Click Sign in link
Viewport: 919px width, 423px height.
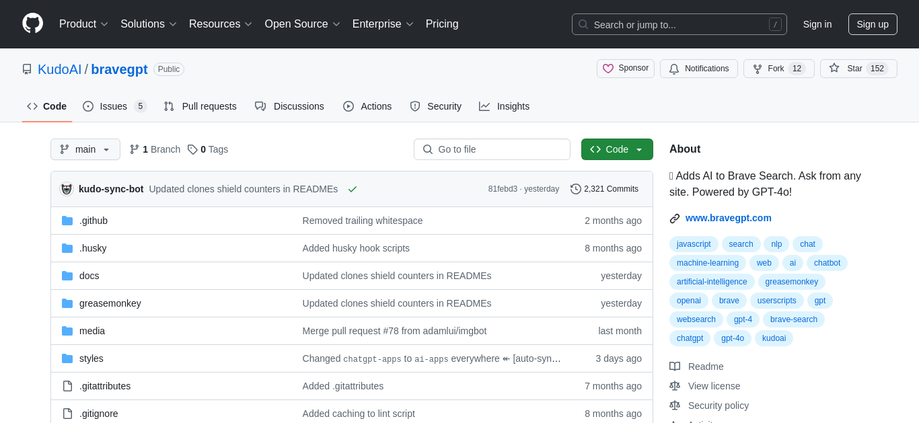point(817,24)
